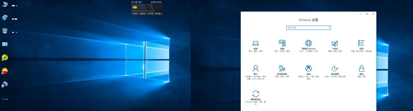This screenshot has height=111, width=413.
Task: Click the '语音、区域、日期' description text
Action: coord(282,77)
